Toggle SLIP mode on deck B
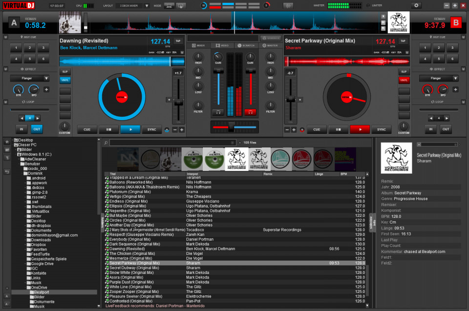Viewport: 469px width, 311px height. (404, 72)
